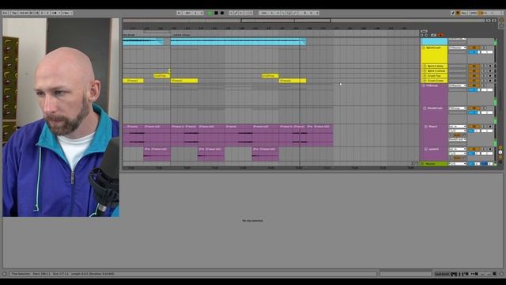Fold the purple FX group track

[424, 85]
